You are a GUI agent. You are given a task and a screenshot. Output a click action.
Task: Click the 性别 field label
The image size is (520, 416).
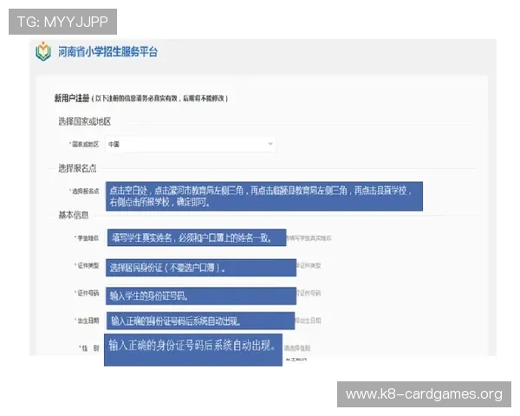click(x=89, y=348)
